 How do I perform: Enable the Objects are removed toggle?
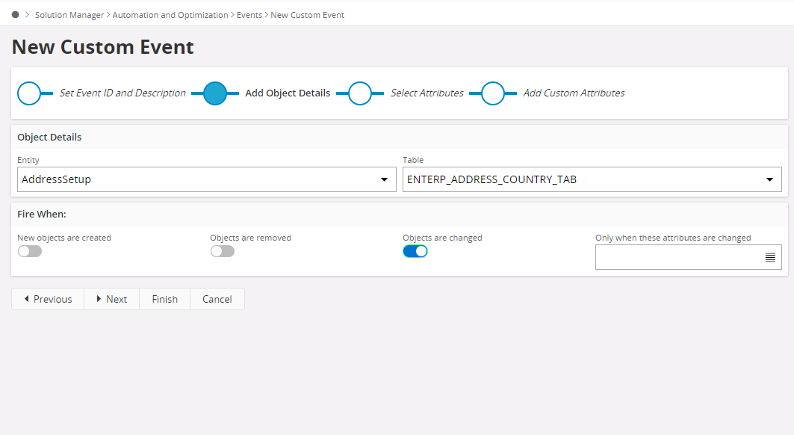coord(222,251)
